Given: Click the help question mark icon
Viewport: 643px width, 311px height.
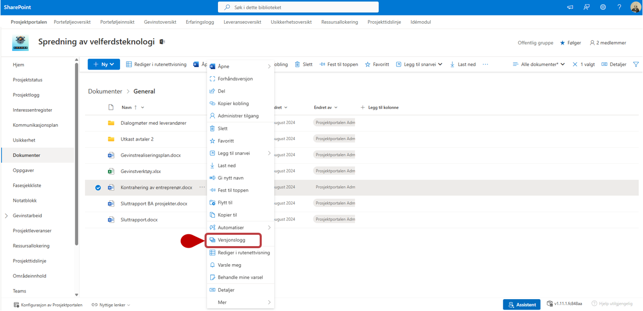Looking at the screenshot, I should [x=619, y=7].
